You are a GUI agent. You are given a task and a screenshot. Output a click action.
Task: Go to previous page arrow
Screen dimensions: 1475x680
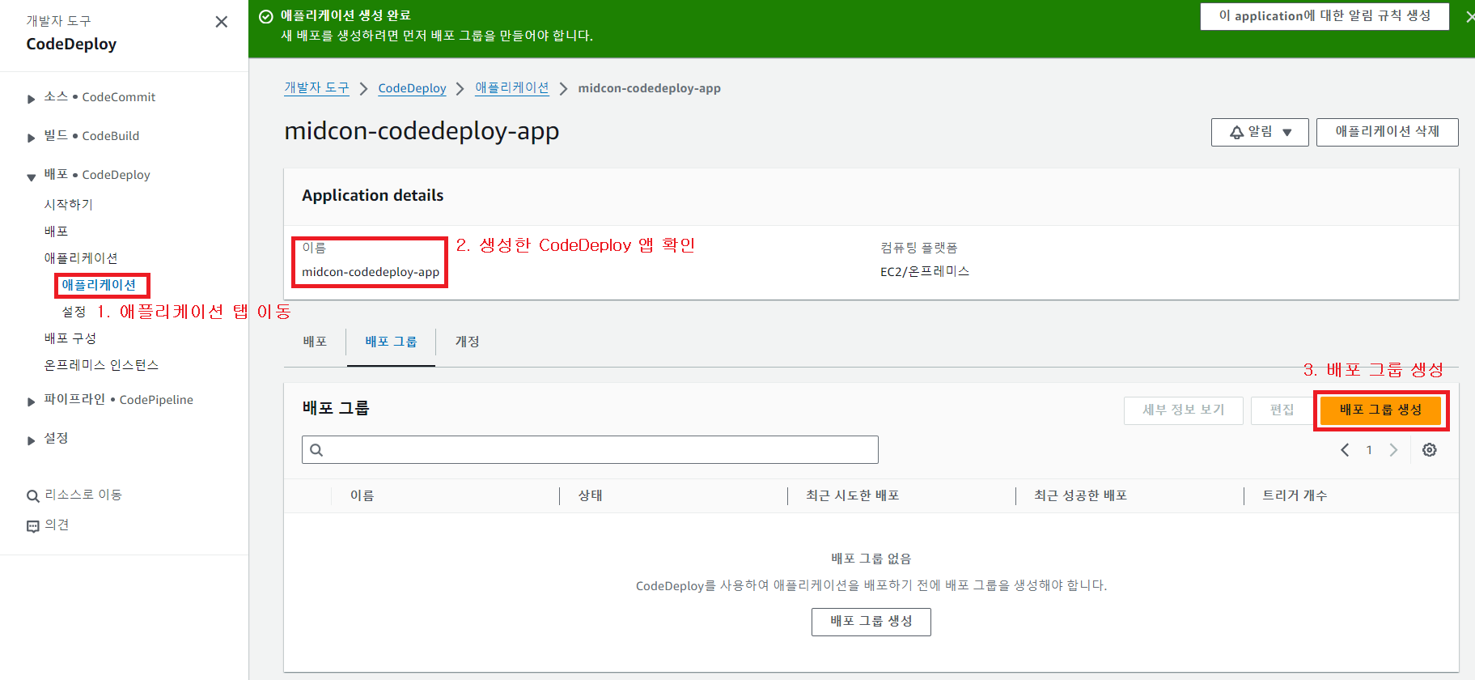coord(1345,450)
